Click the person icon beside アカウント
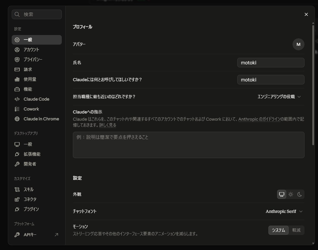Screen dimensions: 318x250 17,49
